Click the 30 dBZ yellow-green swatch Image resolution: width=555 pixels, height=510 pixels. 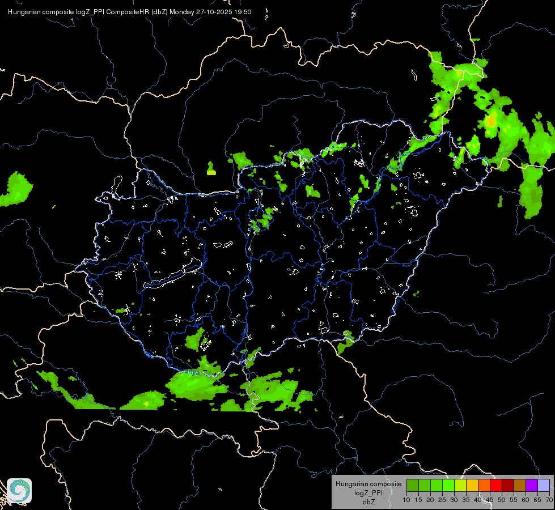(x=460, y=485)
